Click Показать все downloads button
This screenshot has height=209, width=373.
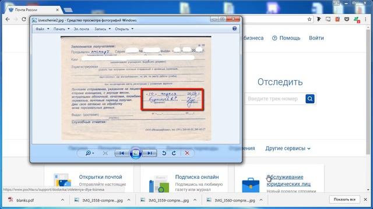[x=344, y=200]
